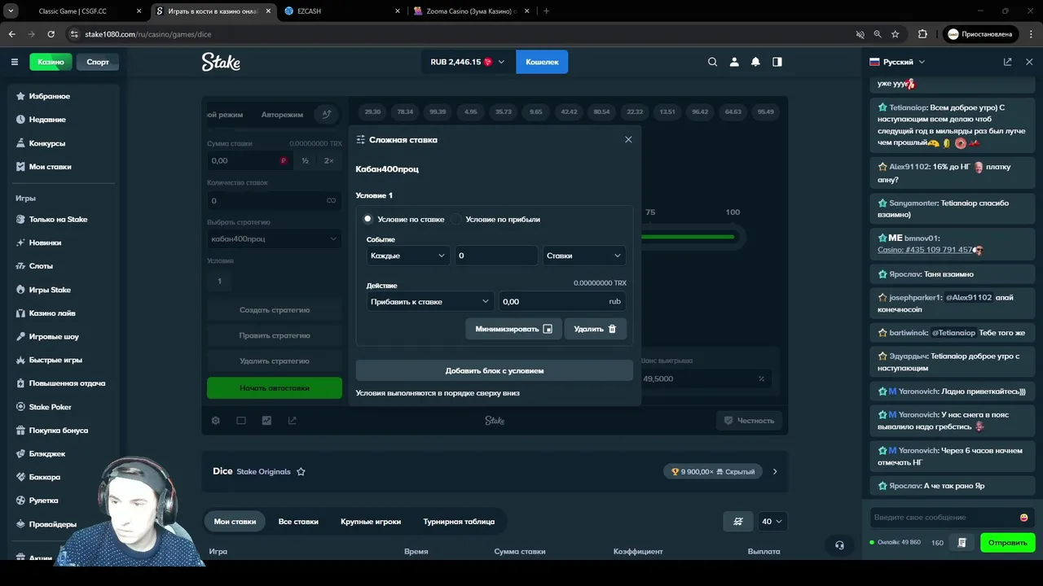Click the Кошелек wallet button
The height and width of the screenshot is (586, 1043).
[542, 62]
